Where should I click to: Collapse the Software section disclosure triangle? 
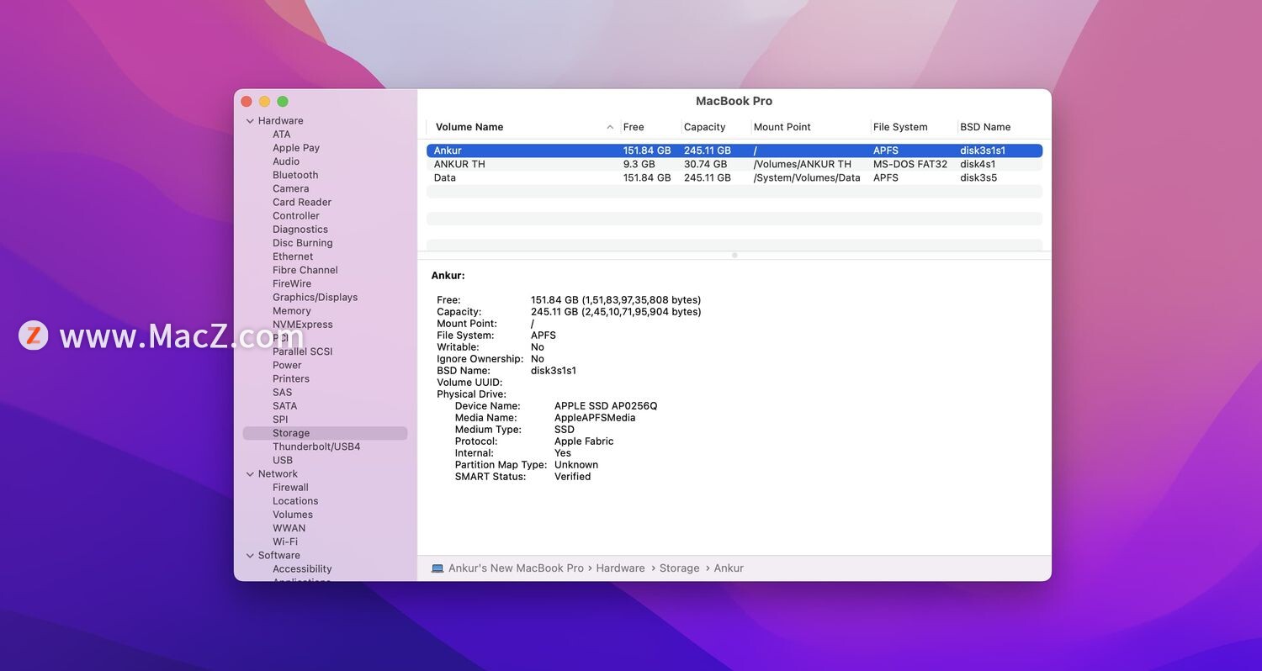tap(250, 556)
